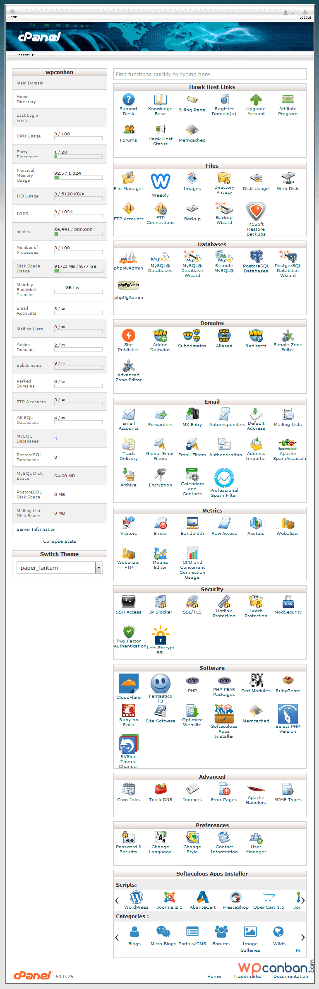Open the ModSecurity icon
The image size is (319, 989).
coord(288,601)
